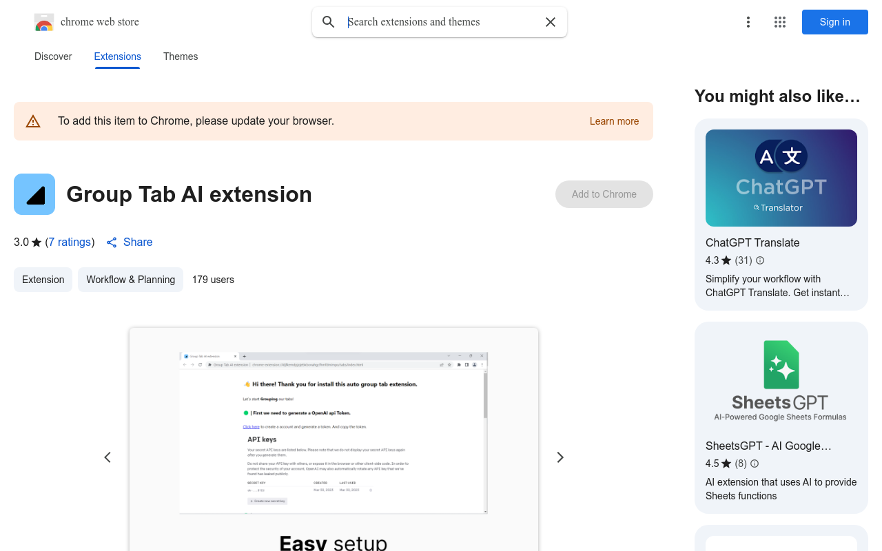
Task: Click the Group Tab AI extension logo
Action: (34, 194)
